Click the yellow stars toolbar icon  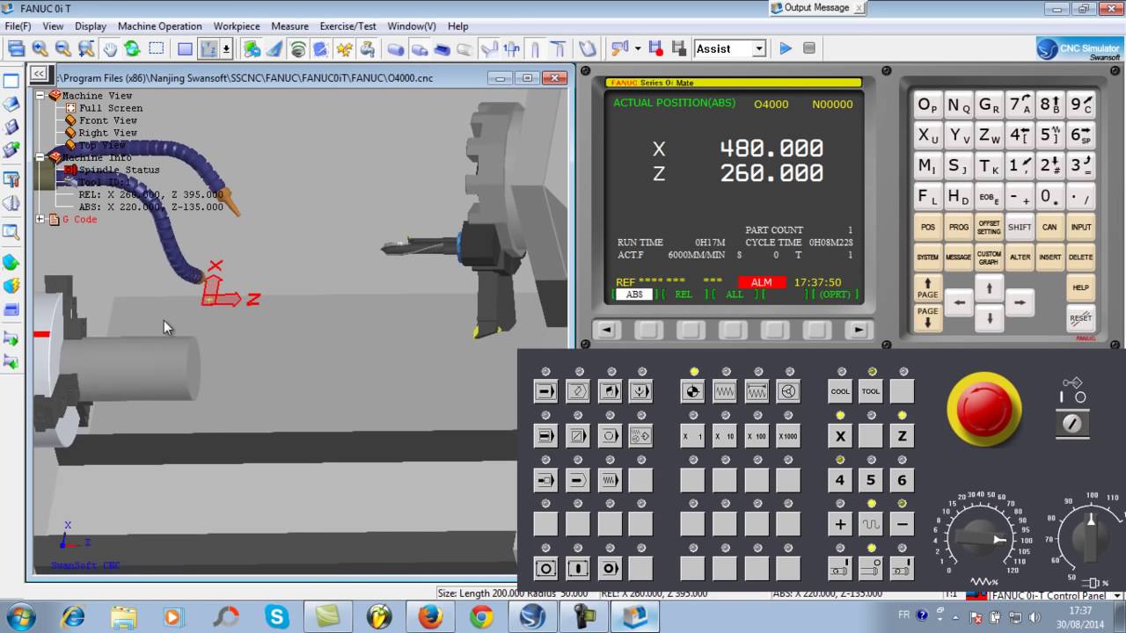[344, 49]
